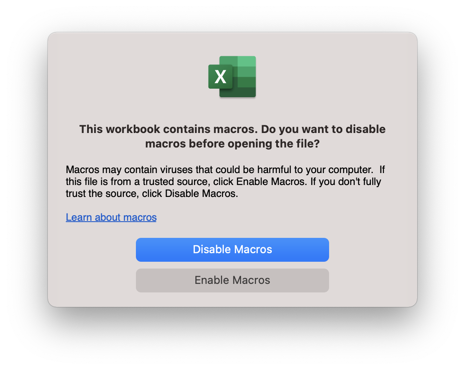Open the Learn about macros link
This screenshot has height=370, width=465.
click(111, 217)
